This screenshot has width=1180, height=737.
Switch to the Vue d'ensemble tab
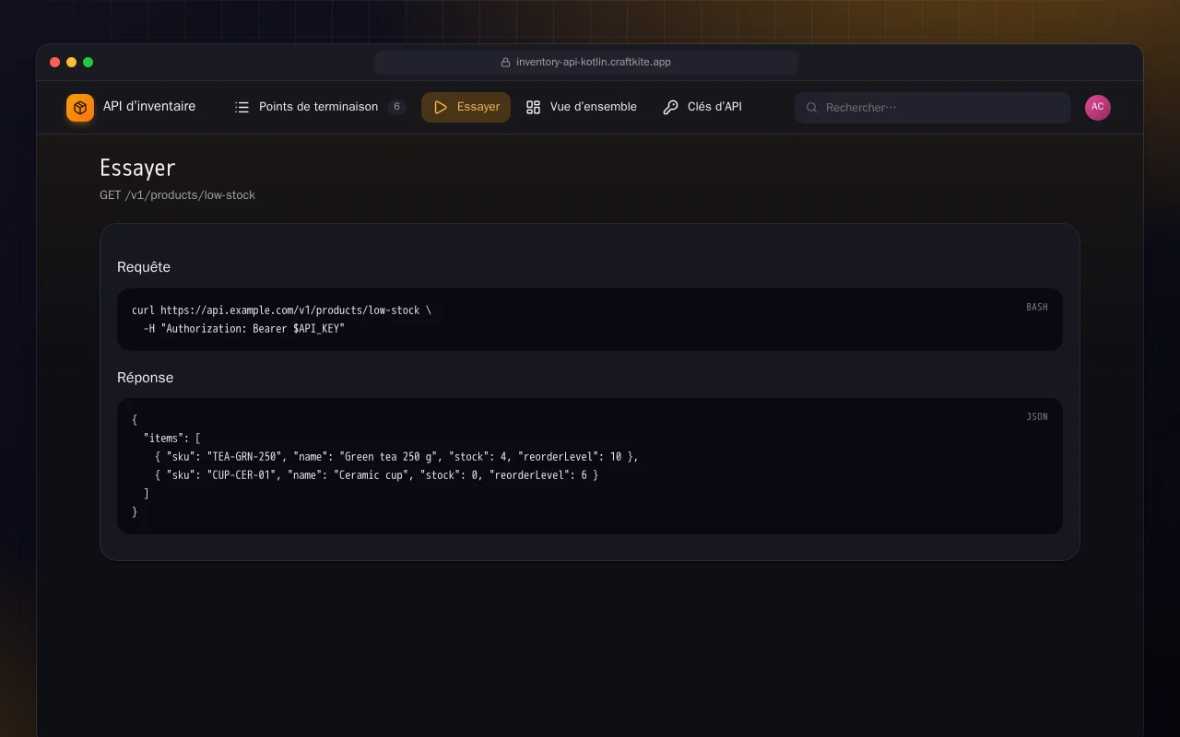(582, 107)
